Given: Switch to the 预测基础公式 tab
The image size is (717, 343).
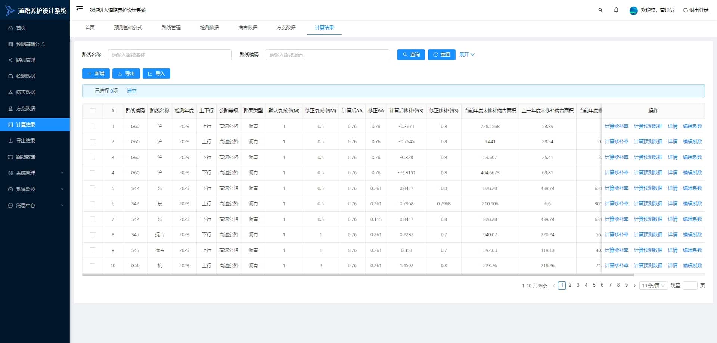Looking at the screenshot, I should pyautogui.click(x=128, y=28).
